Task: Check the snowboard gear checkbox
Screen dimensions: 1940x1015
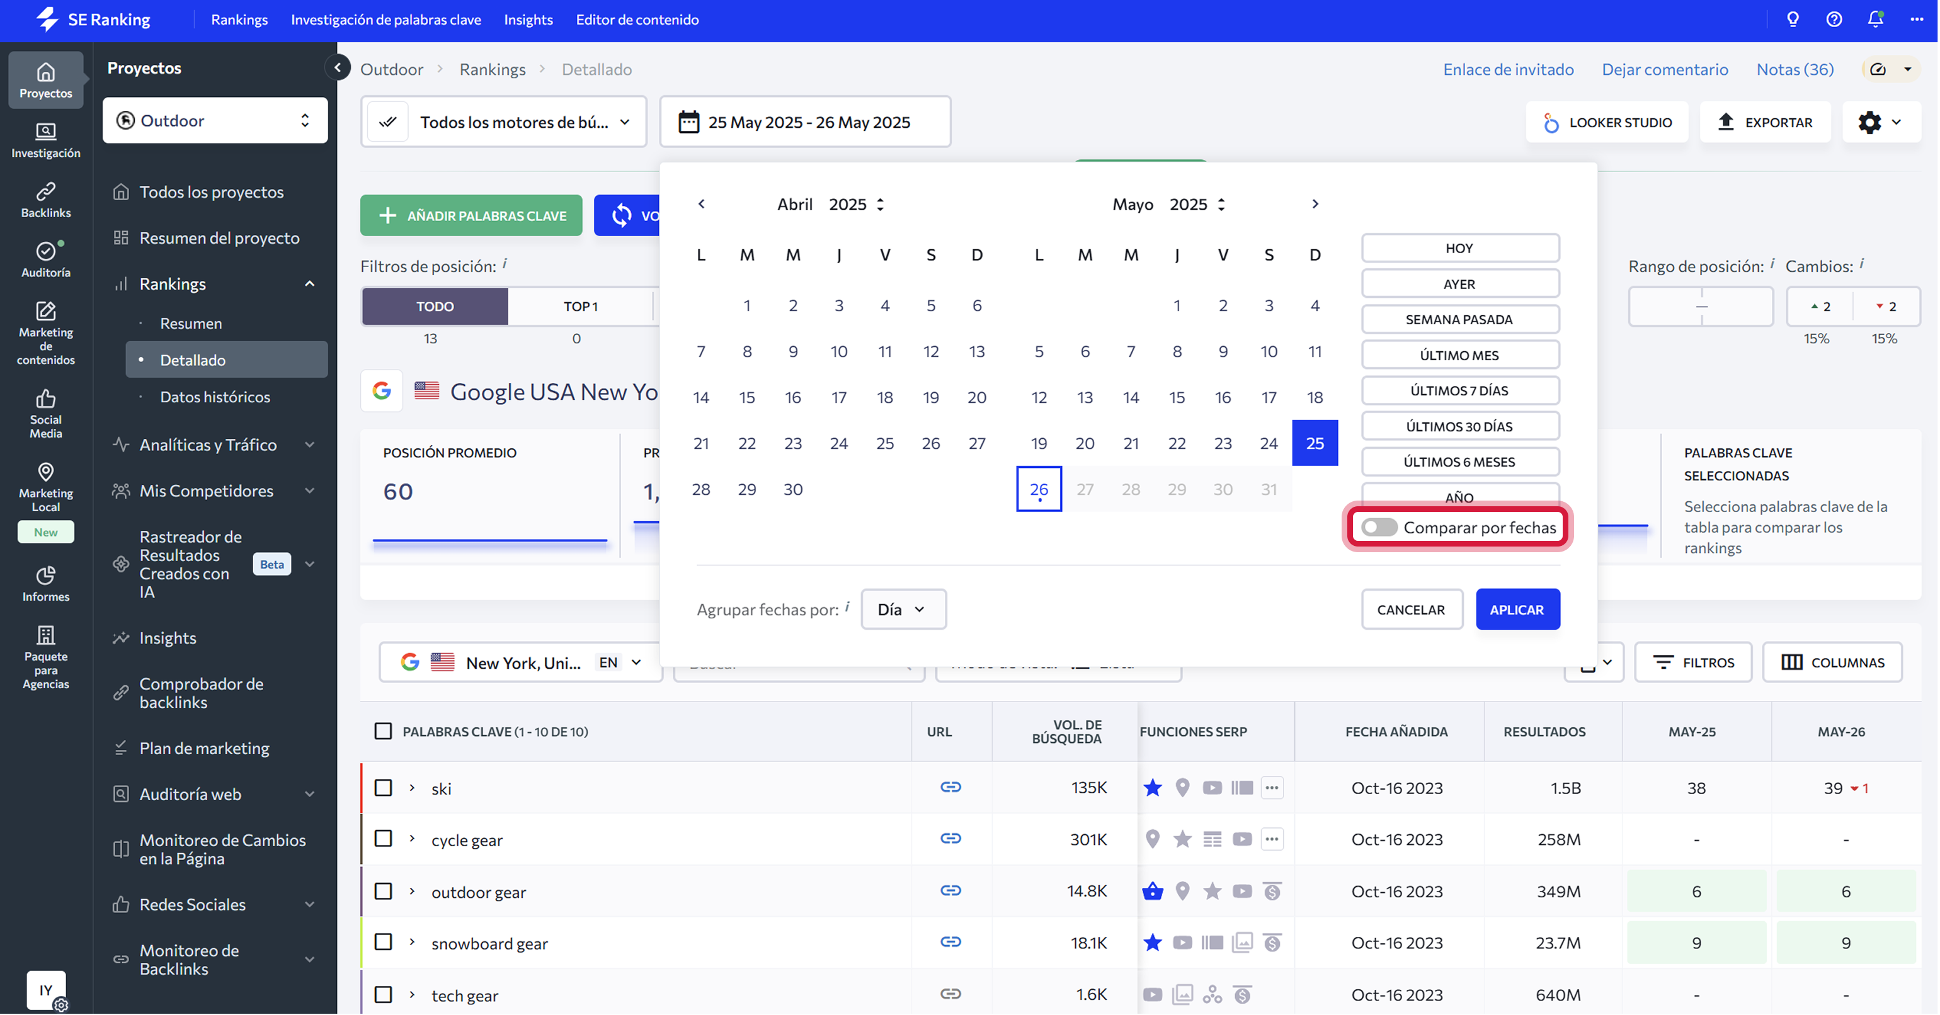Action: coord(384,943)
